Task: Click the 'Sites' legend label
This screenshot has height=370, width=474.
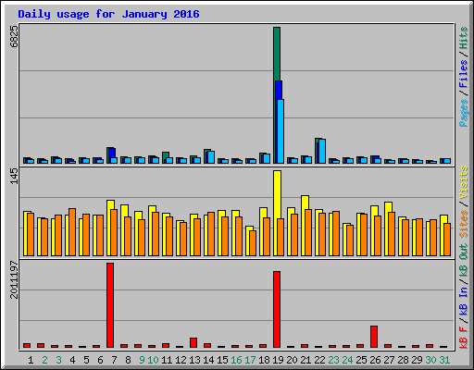Action: pyautogui.click(x=463, y=224)
